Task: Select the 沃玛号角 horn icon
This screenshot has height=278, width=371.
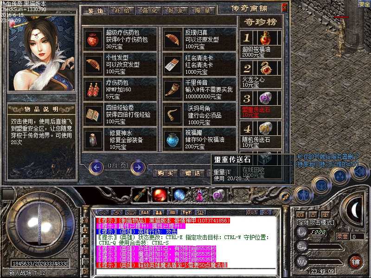Action: pyautogui.click(x=173, y=114)
